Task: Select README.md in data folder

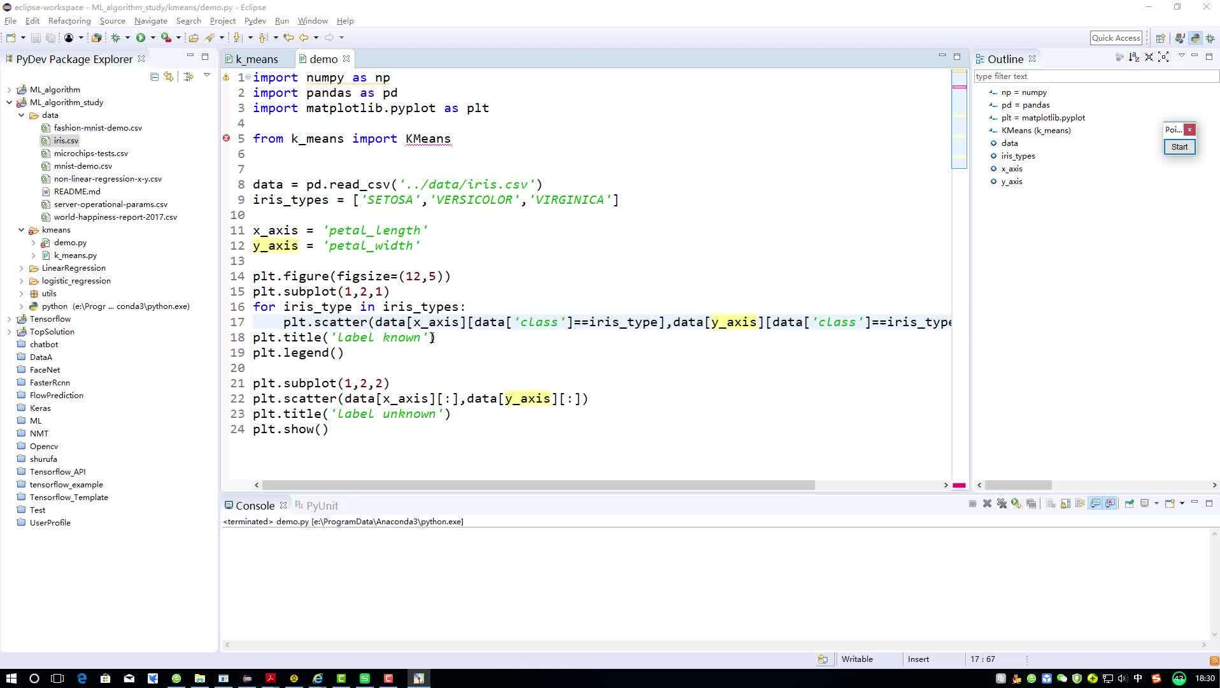Action: click(77, 192)
